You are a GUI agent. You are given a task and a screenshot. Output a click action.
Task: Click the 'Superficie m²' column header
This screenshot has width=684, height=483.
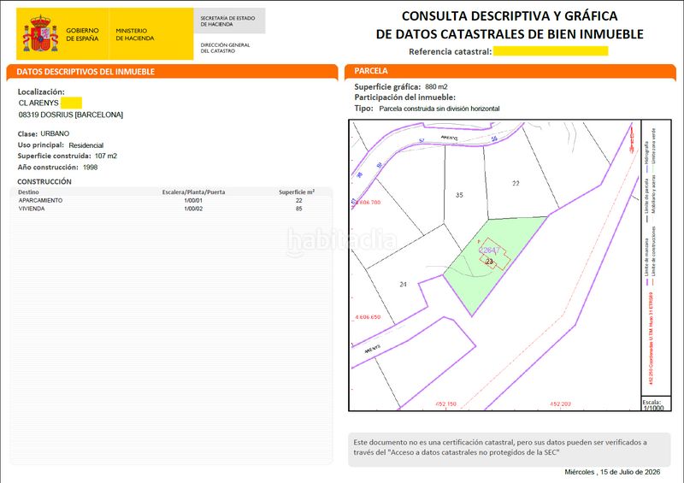click(297, 191)
